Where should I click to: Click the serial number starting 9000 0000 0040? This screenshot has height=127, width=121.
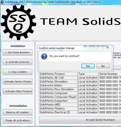click(110, 105)
